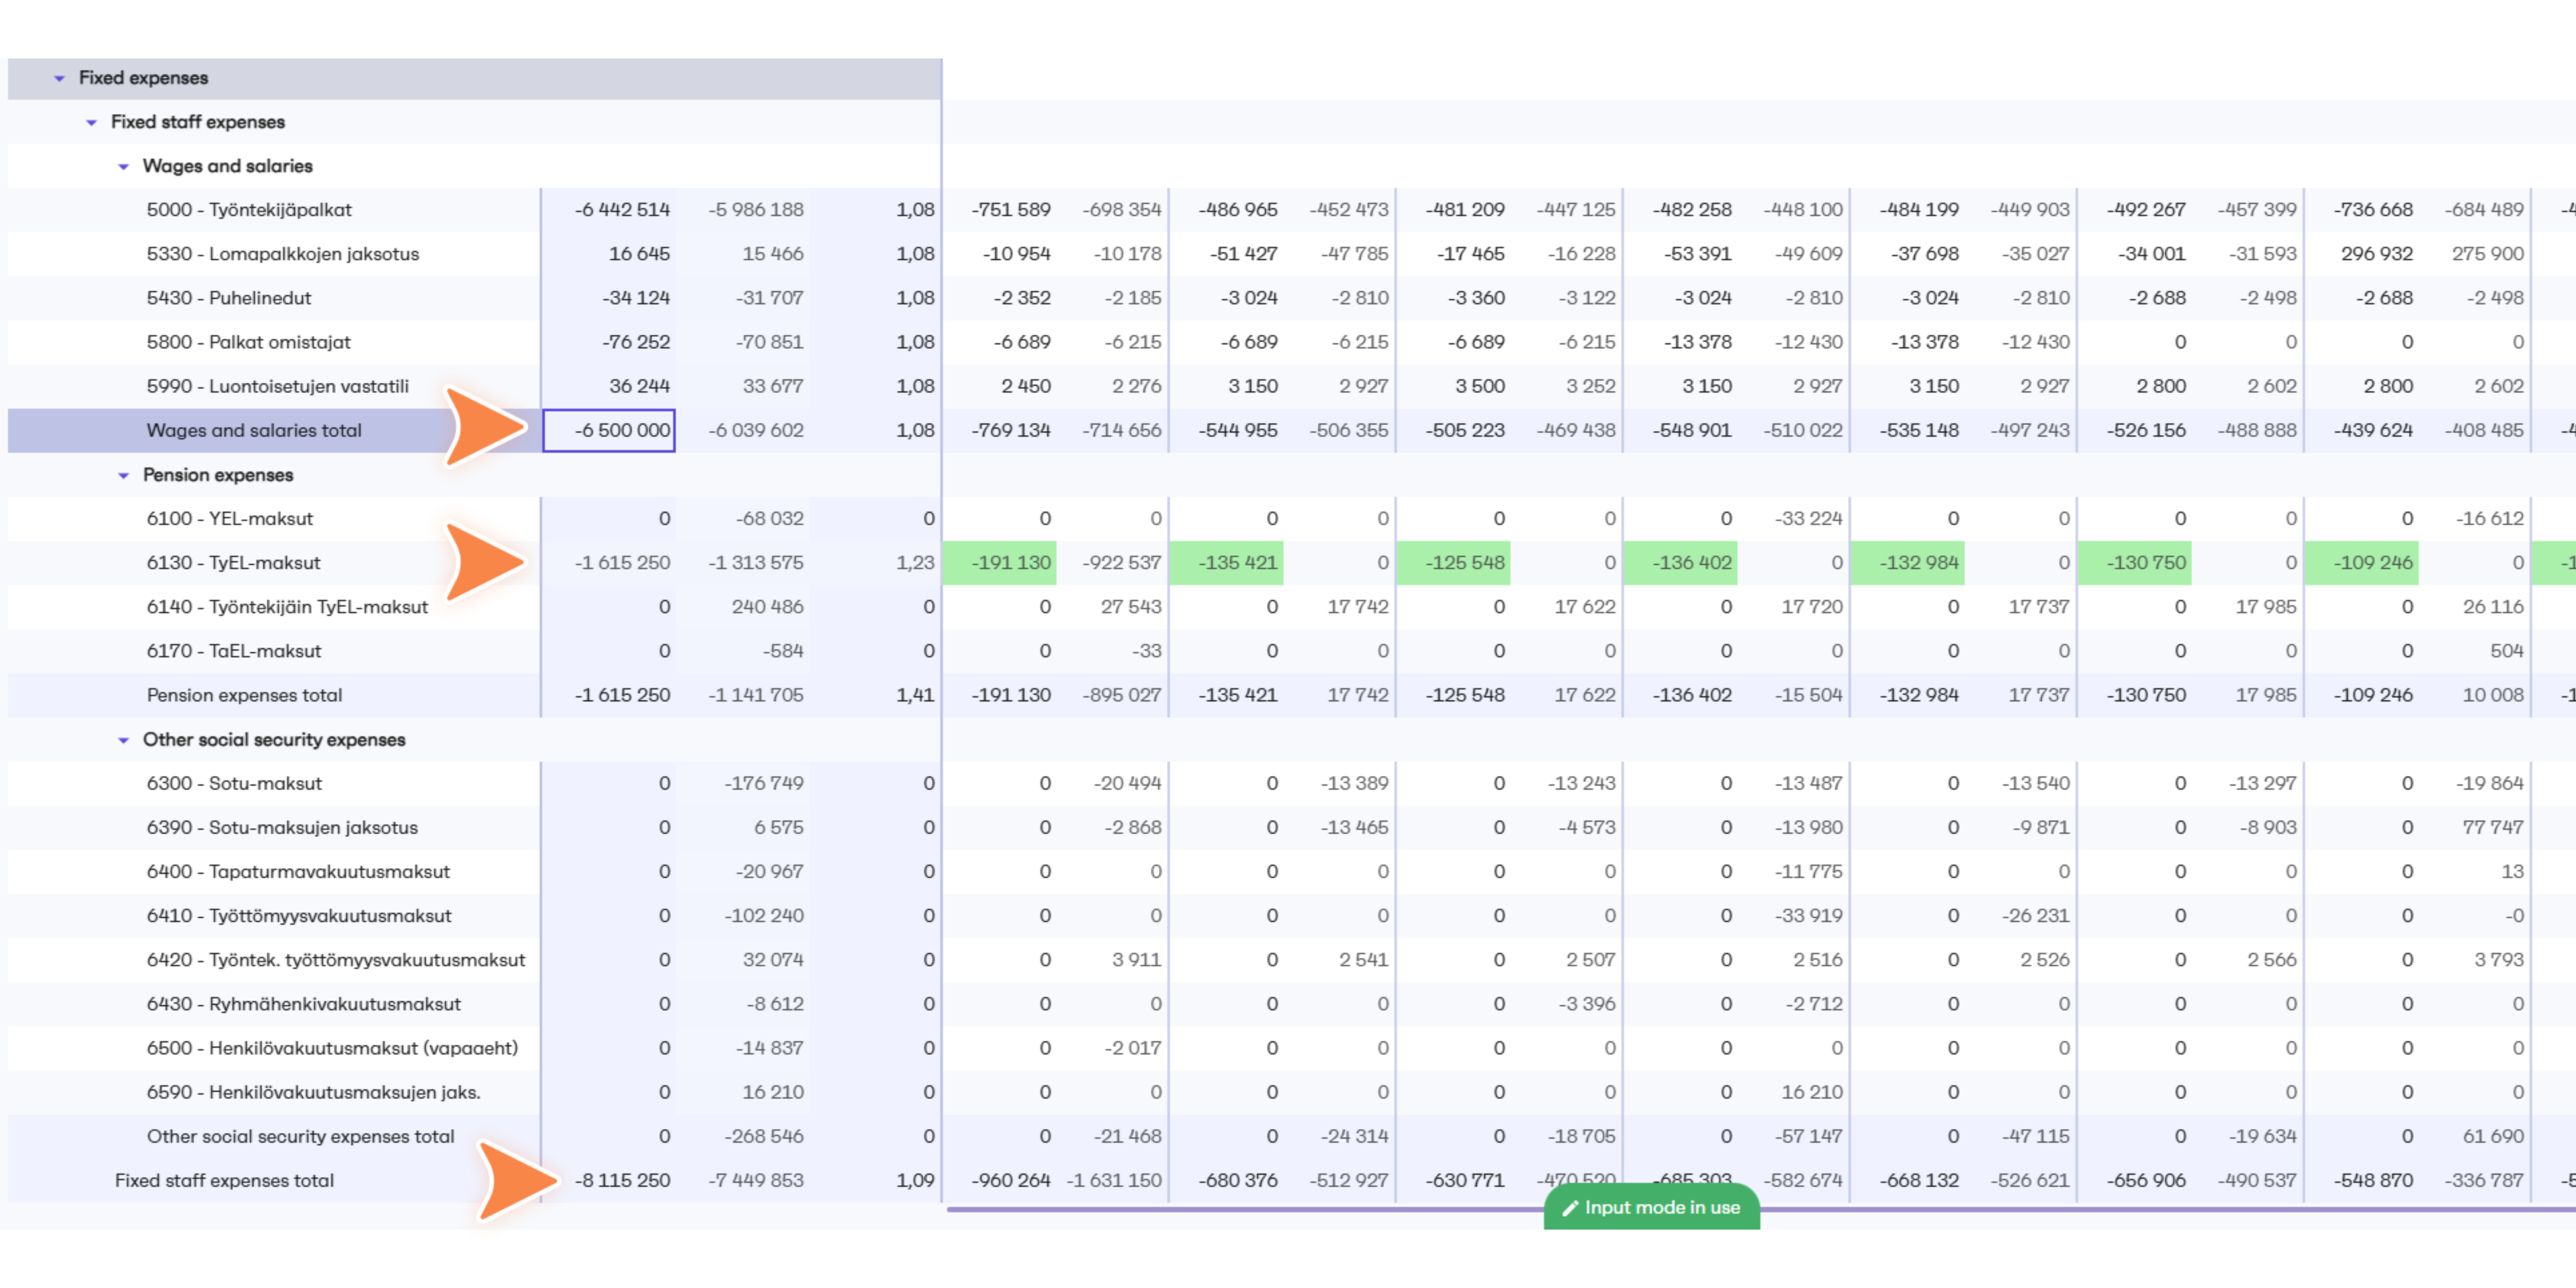Select row 6400 - Tapaturmavakuutusmaksut
Screen dimensions: 2576x1288
click(298, 872)
